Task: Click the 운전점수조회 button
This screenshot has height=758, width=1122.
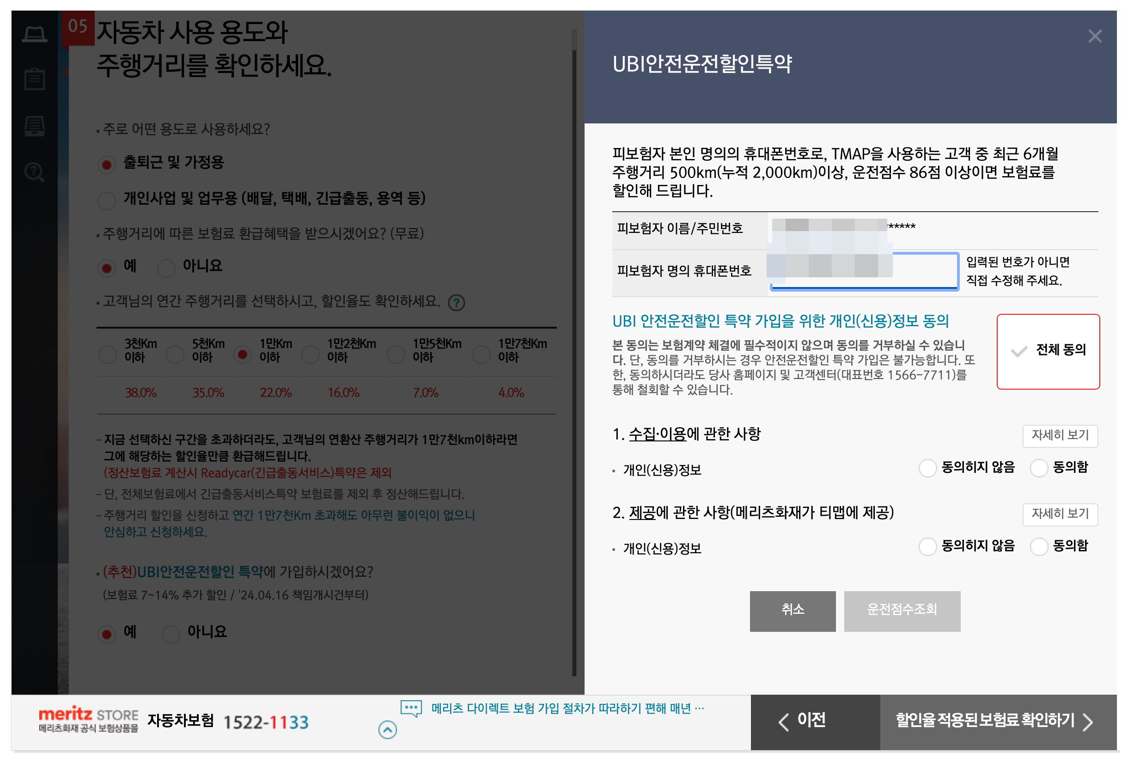Action: click(902, 611)
